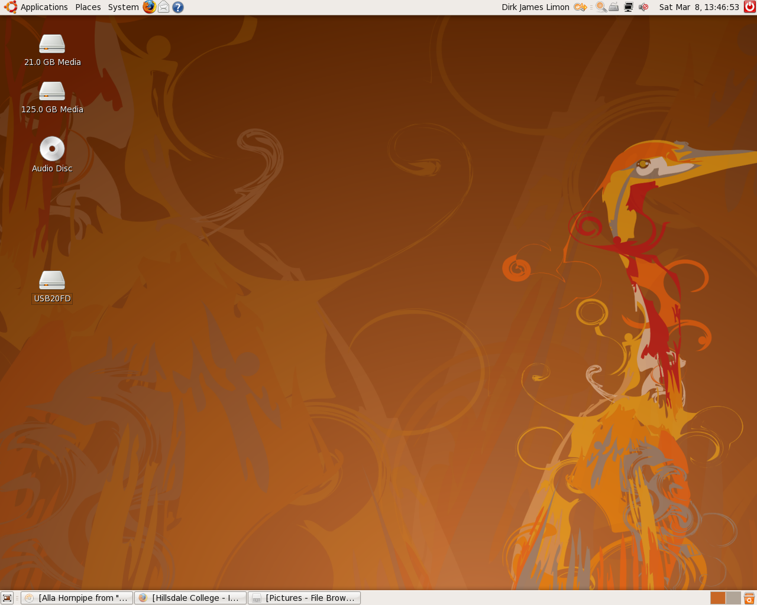Click the Show Desktop button
Image resolution: width=757 pixels, height=605 pixels.
7,598
